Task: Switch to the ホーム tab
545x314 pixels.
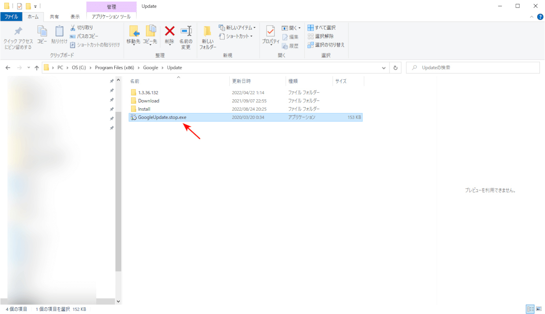Action: coord(33,17)
